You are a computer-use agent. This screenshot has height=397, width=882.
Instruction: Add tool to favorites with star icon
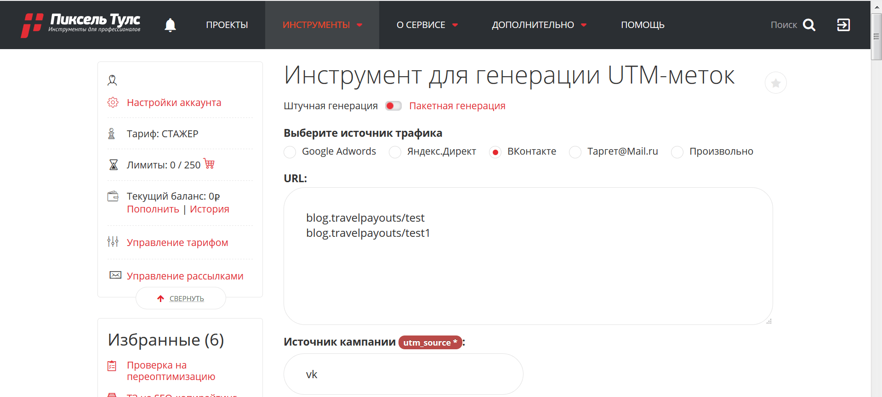click(775, 83)
